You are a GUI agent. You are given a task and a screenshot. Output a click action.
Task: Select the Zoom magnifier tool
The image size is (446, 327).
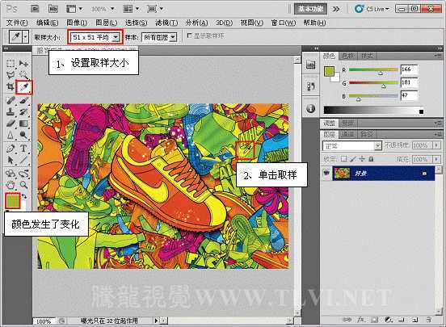click(x=23, y=185)
